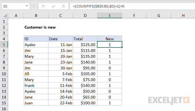Image resolution: width=195 pixels, height=111 pixels.
Task: Click the Exceljet logo watermark
Action: (x=169, y=100)
